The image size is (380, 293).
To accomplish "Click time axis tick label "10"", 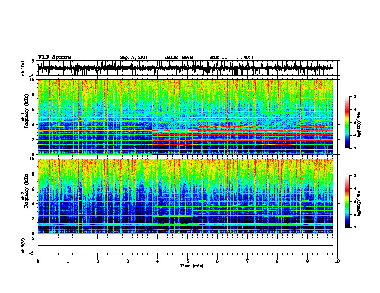I will click(x=337, y=261).
